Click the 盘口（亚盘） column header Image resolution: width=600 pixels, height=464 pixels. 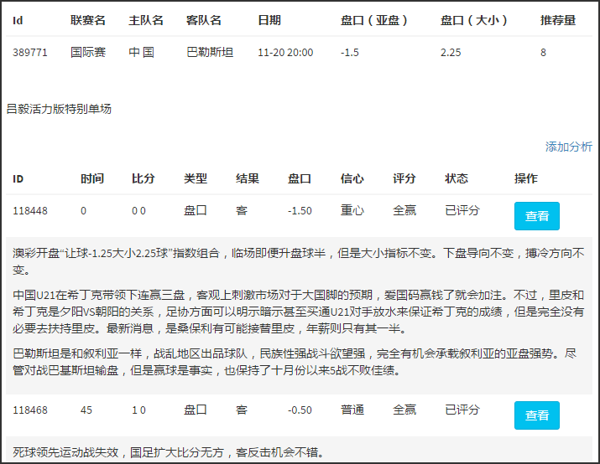coord(374,20)
